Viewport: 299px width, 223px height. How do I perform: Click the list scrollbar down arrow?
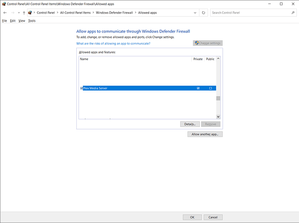click(218, 116)
